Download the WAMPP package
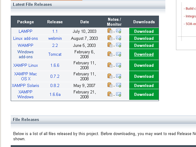 (144, 45)
